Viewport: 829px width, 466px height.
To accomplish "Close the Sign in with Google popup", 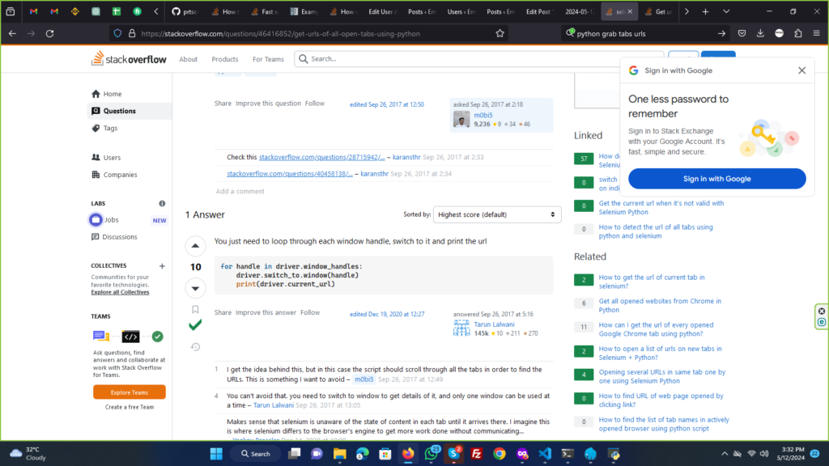I will point(801,70).
